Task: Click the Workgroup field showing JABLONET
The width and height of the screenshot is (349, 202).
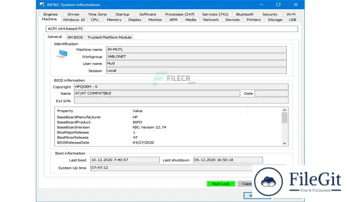Action: [196, 56]
